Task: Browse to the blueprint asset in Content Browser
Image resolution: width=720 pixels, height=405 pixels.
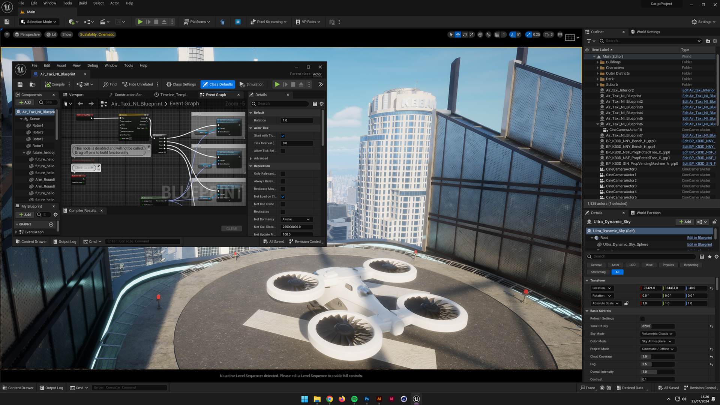Action: [33, 84]
